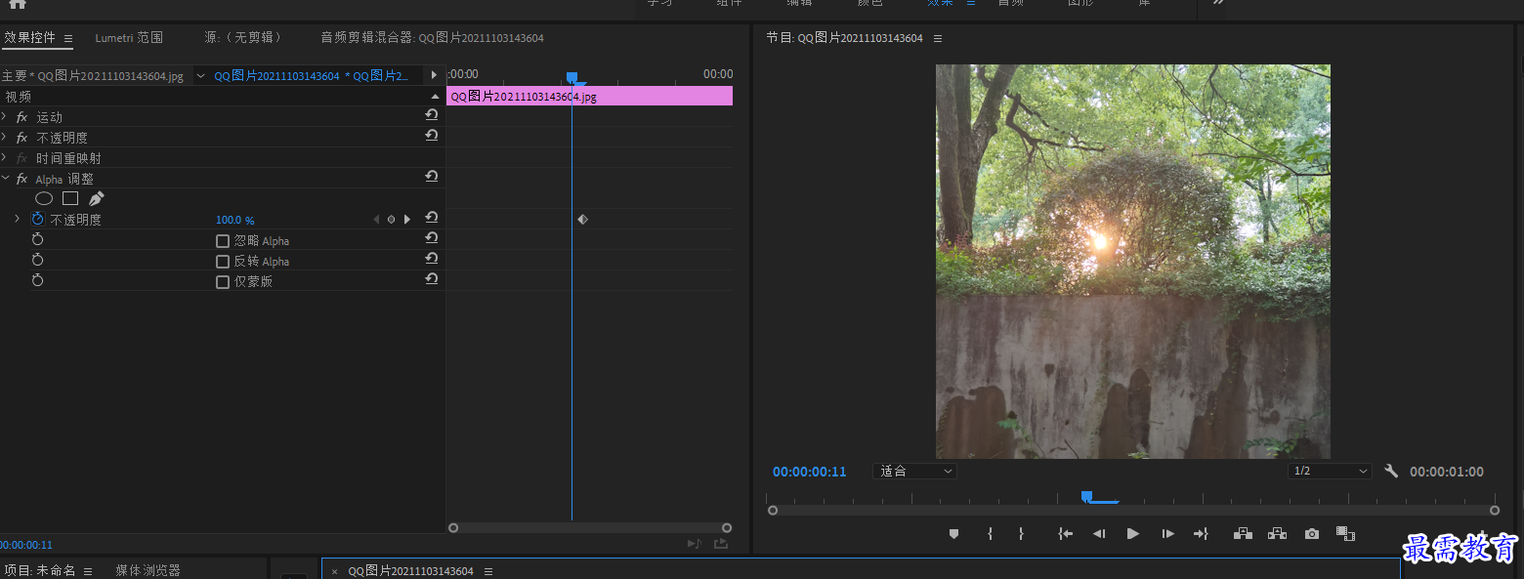Switch to 媒体浏览器 tab
The height and width of the screenshot is (579, 1524).
148,570
